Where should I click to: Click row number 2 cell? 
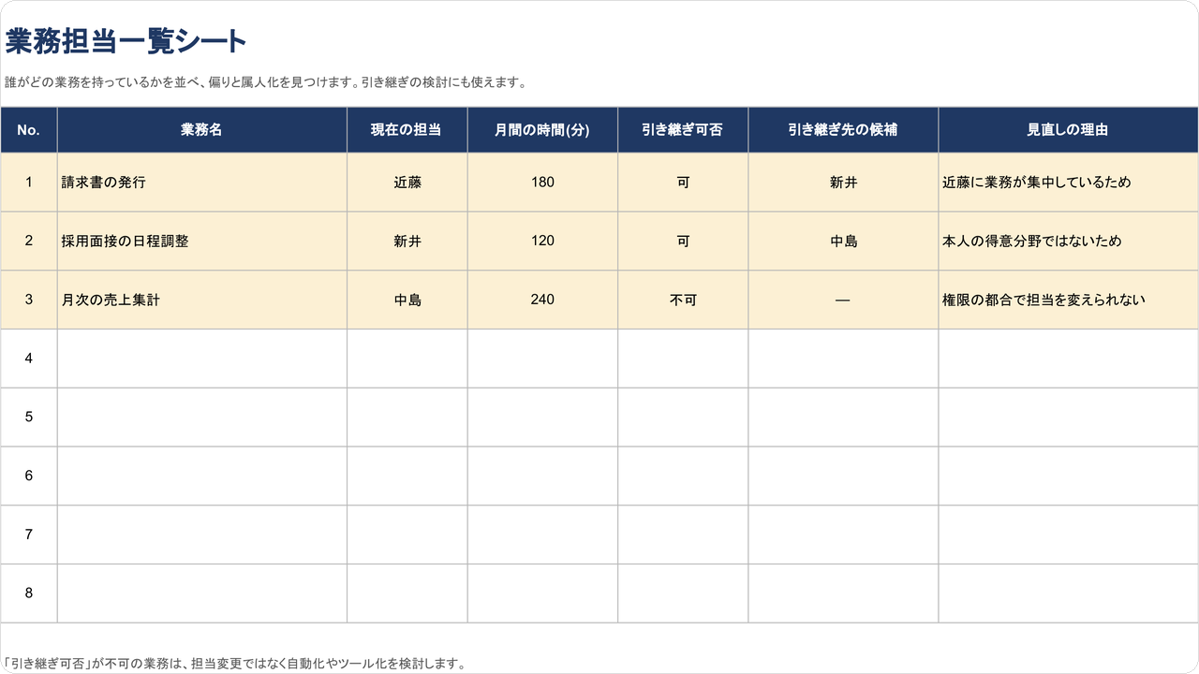tap(29, 242)
